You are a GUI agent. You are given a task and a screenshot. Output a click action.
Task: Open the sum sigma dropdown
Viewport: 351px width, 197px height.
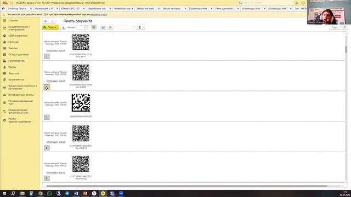click(x=141, y=27)
